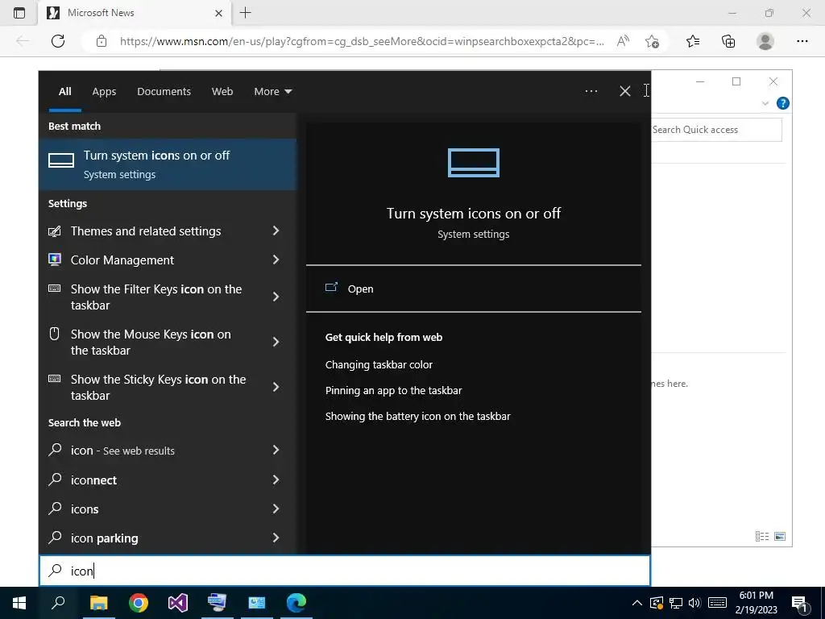Add this page to favorites star icon

pos(652,41)
